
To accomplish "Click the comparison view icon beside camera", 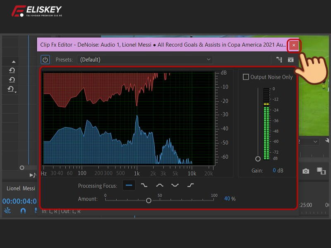I will click(320, 171).
